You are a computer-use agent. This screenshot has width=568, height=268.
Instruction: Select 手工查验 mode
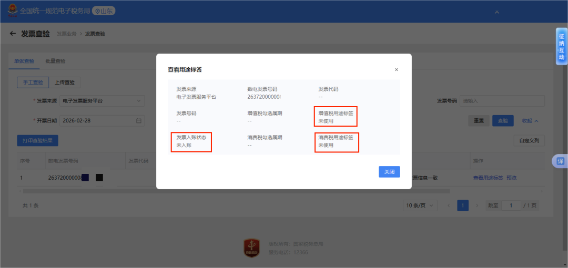click(33, 82)
